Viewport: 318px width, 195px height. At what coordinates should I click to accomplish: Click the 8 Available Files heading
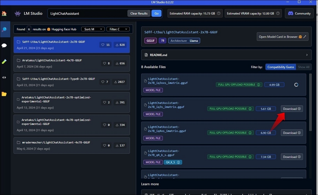(x=153, y=67)
